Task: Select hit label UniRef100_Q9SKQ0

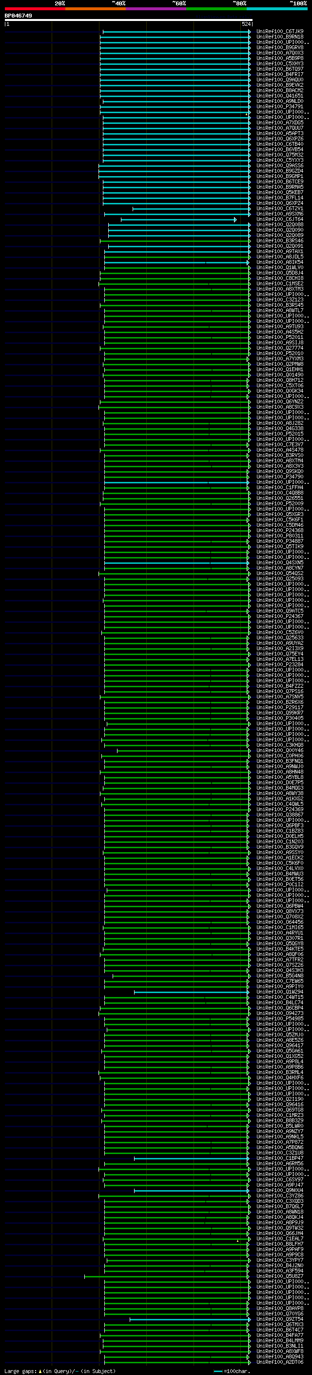Action: coord(280,471)
